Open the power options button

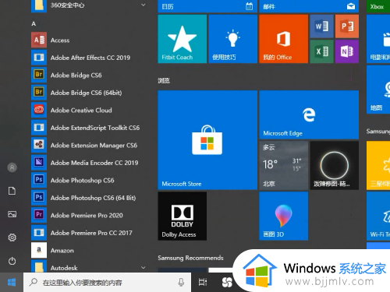coord(12,261)
